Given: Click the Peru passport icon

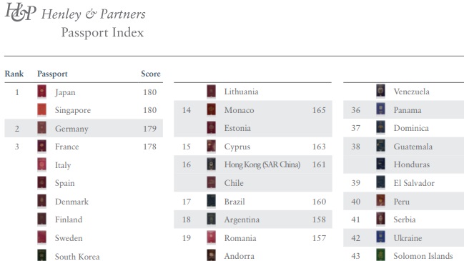Looking at the screenshot, I should pos(380,201).
